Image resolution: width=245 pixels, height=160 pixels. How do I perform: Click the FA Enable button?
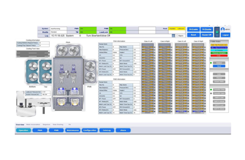pos(193,29)
